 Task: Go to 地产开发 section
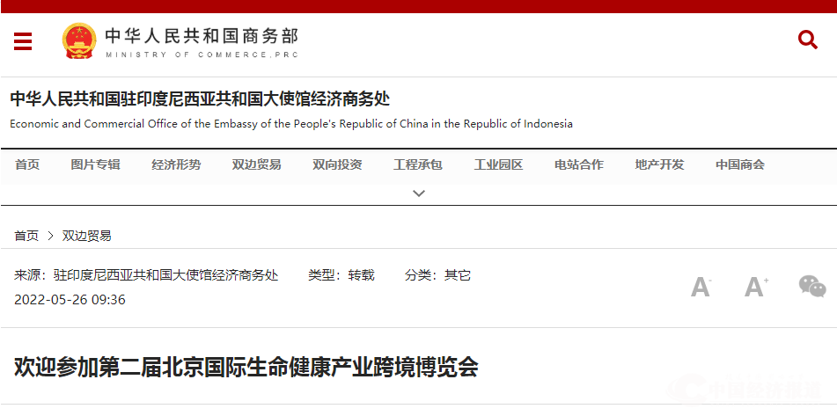click(x=659, y=164)
